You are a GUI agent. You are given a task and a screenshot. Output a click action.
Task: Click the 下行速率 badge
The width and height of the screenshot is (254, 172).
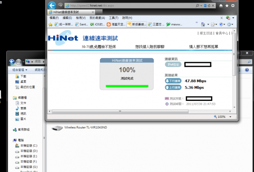pos(173,81)
